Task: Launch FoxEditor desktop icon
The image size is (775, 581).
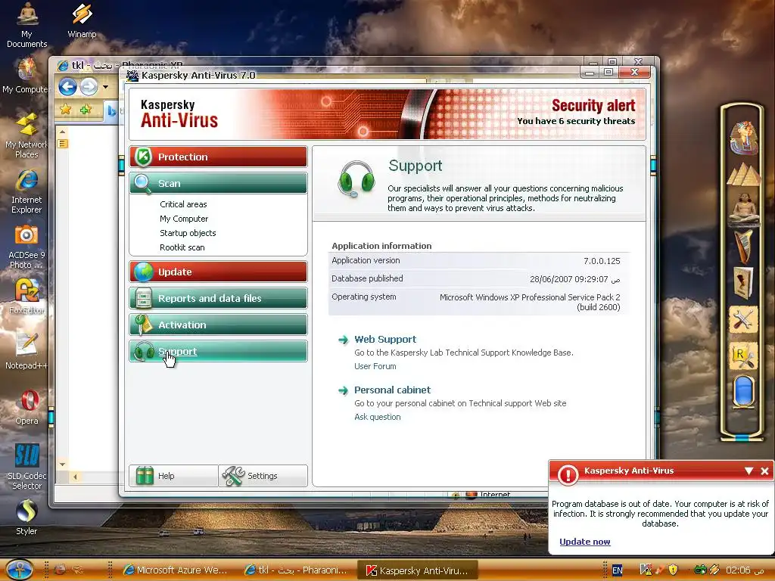Action: [x=26, y=297]
